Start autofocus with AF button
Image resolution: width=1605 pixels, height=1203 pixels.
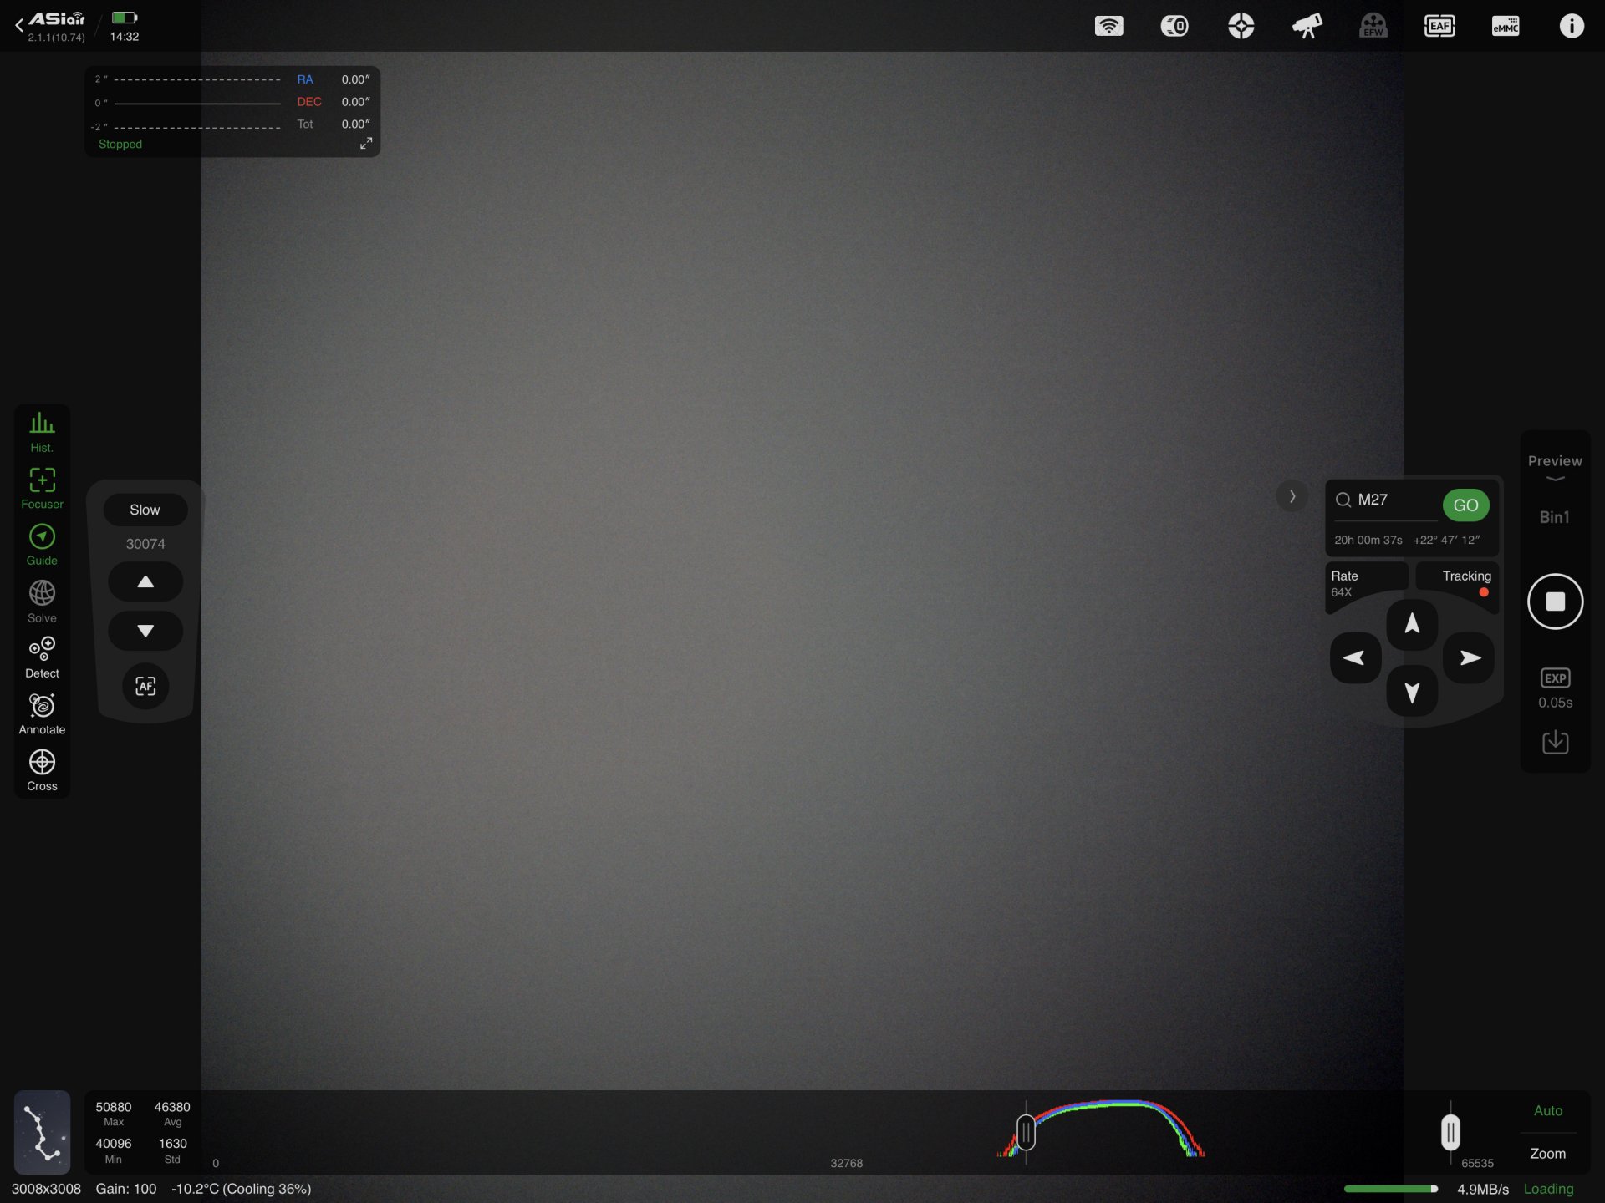pyautogui.click(x=145, y=686)
